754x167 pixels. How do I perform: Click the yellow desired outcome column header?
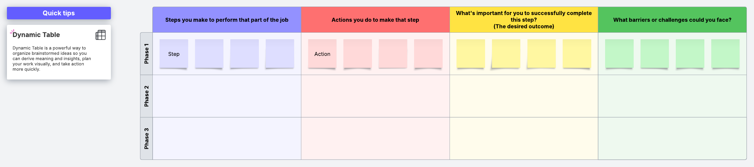coord(524,20)
